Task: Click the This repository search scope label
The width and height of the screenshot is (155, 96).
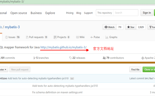Action: point(105,13)
